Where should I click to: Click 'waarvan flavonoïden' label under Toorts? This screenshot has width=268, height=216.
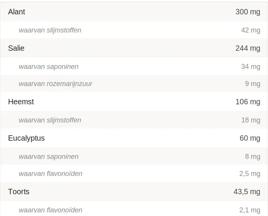[x=51, y=210]
